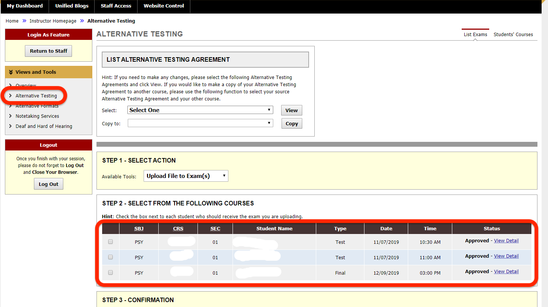This screenshot has height=307, width=548.
Task: Check the box for the Final exam row
Action: [x=110, y=272]
